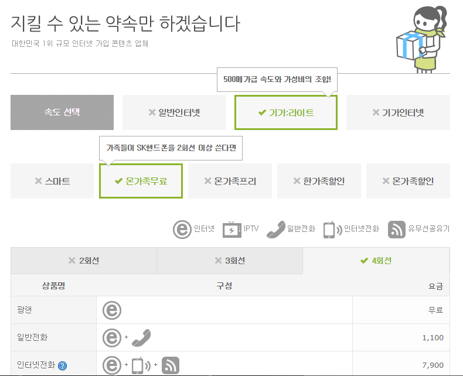
Task: Choose the 온가족프리 discount plan
Action: click(x=230, y=181)
